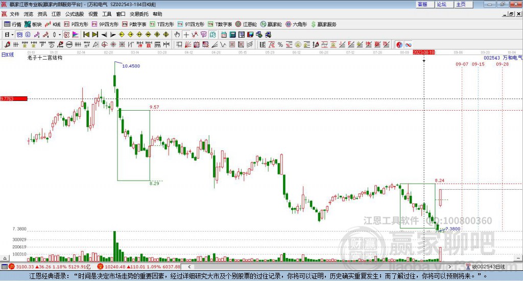Open the 9T四方形 tool
The height and width of the screenshot is (281, 523).
coord(191,24)
